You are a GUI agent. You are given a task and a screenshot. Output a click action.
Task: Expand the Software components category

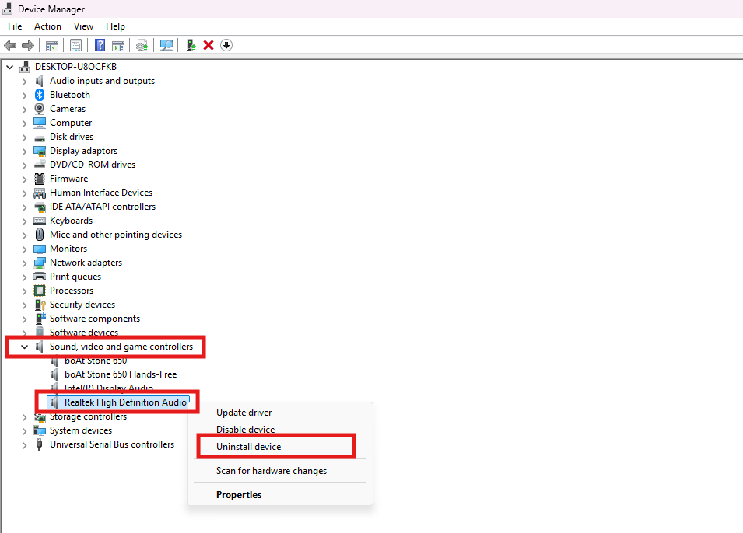click(x=25, y=319)
